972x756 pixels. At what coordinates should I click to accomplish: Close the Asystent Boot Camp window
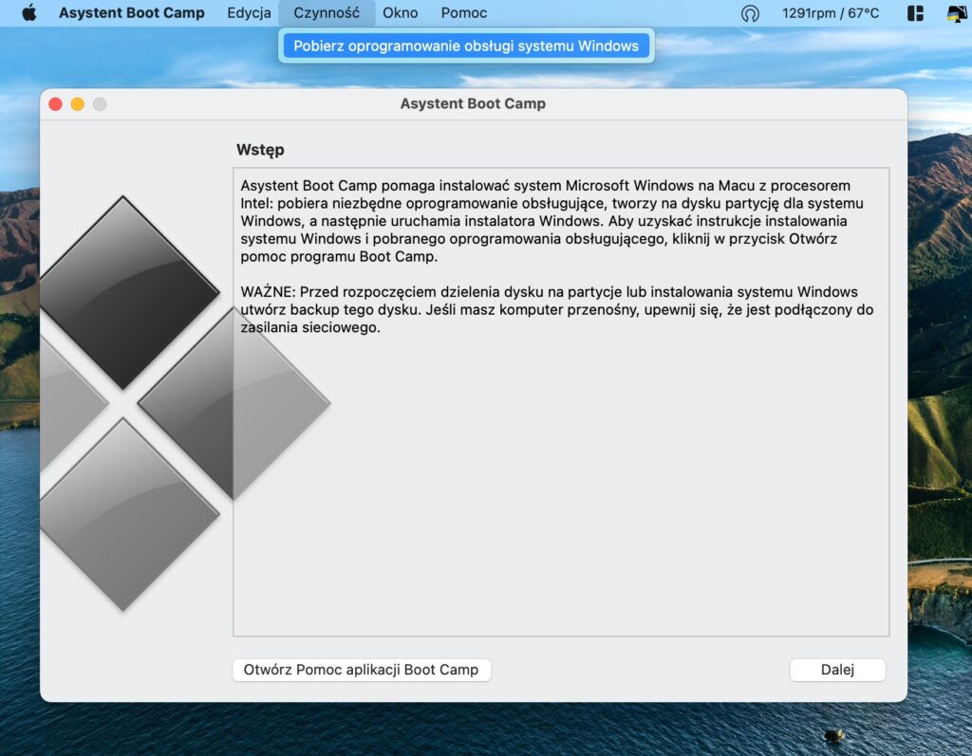(x=55, y=104)
